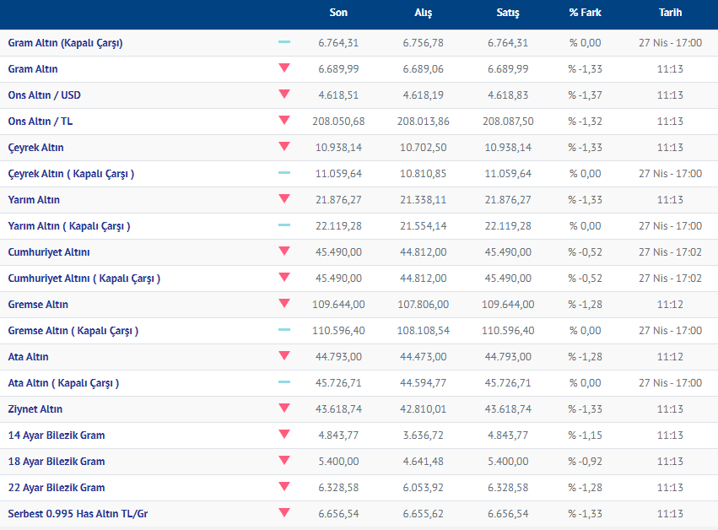Click the dash icon in Ata Altın ( Kapalı Çarşı ) row
Image resolution: width=718 pixels, height=530 pixels.
click(x=283, y=382)
